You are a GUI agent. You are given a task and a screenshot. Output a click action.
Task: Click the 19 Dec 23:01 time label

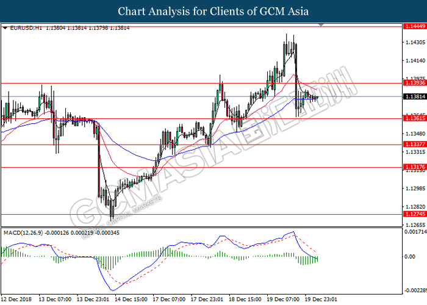tap(321, 300)
